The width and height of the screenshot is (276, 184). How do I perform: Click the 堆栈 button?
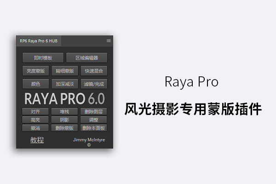(64, 111)
